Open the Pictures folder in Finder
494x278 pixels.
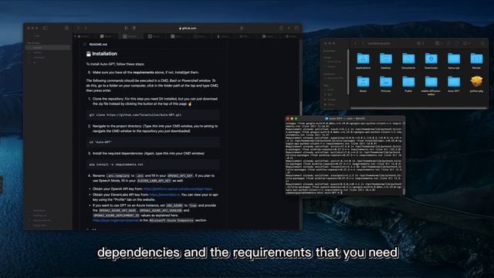386,84
